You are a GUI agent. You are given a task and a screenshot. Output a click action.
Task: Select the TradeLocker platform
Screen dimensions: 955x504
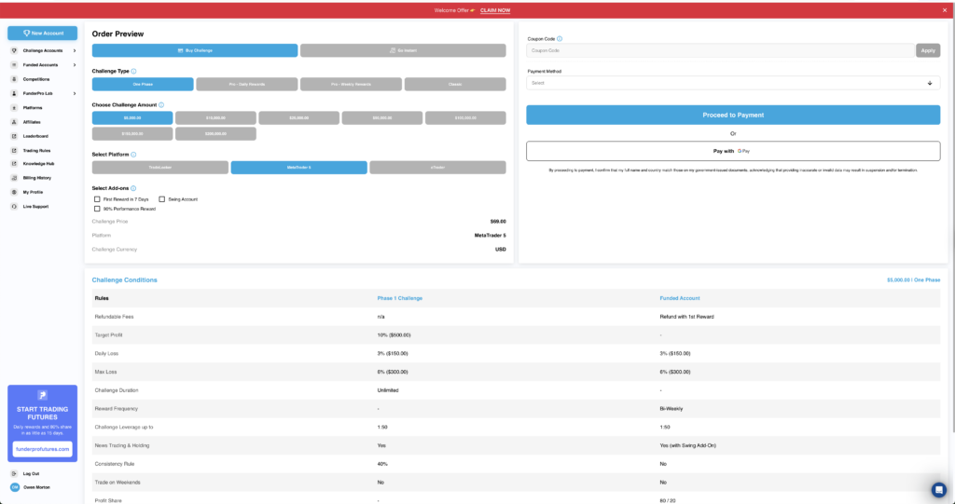click(x=160, y=168)
